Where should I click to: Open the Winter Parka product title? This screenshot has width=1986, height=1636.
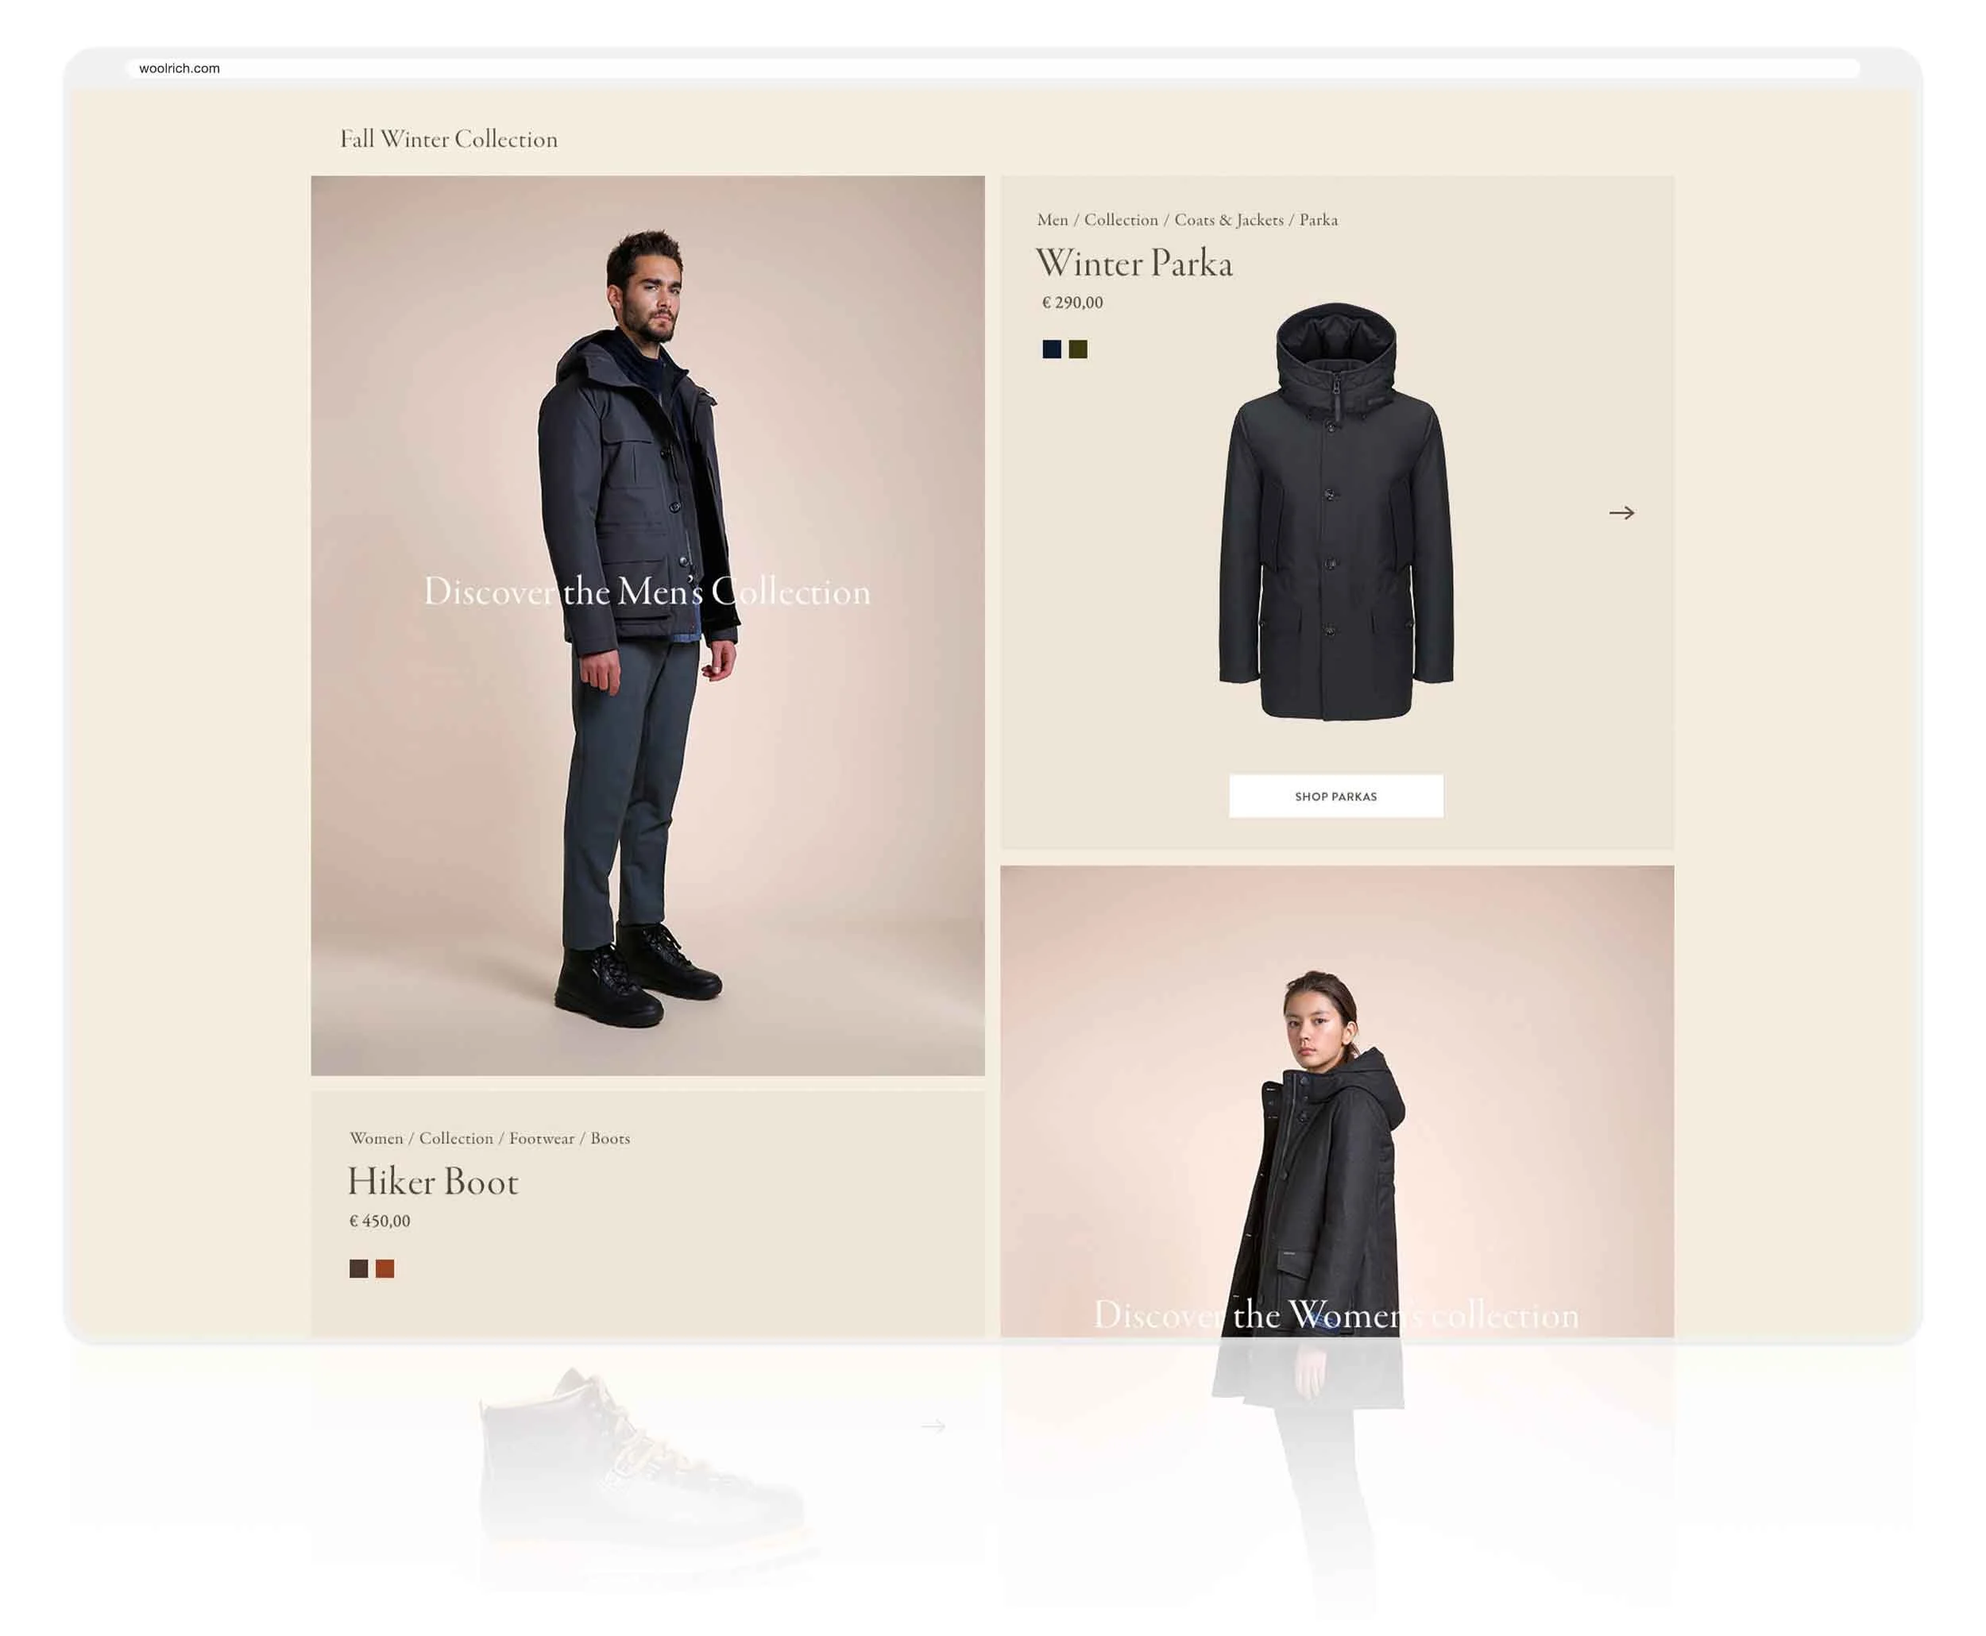coord(1133,263)
